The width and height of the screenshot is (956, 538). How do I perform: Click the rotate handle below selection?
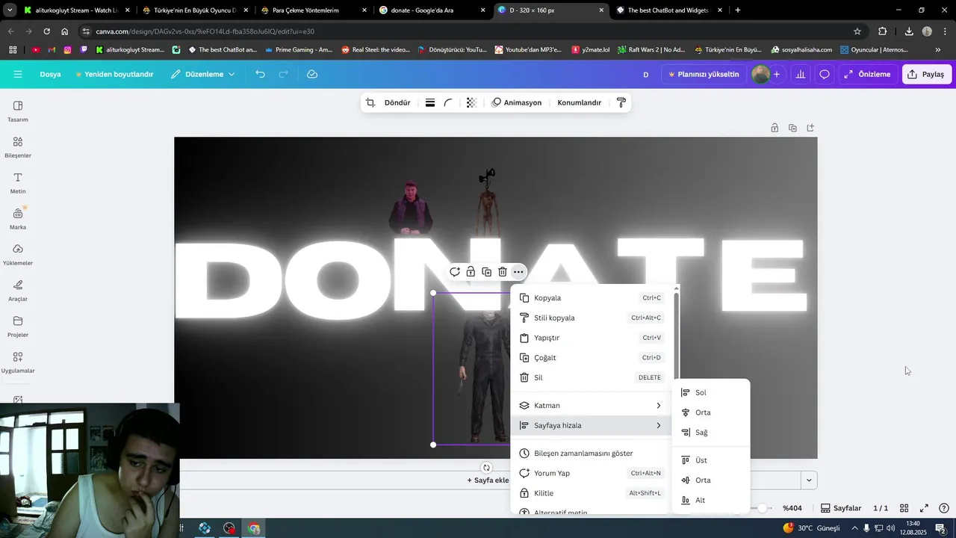pyautogui.click(x=486, y=468)
